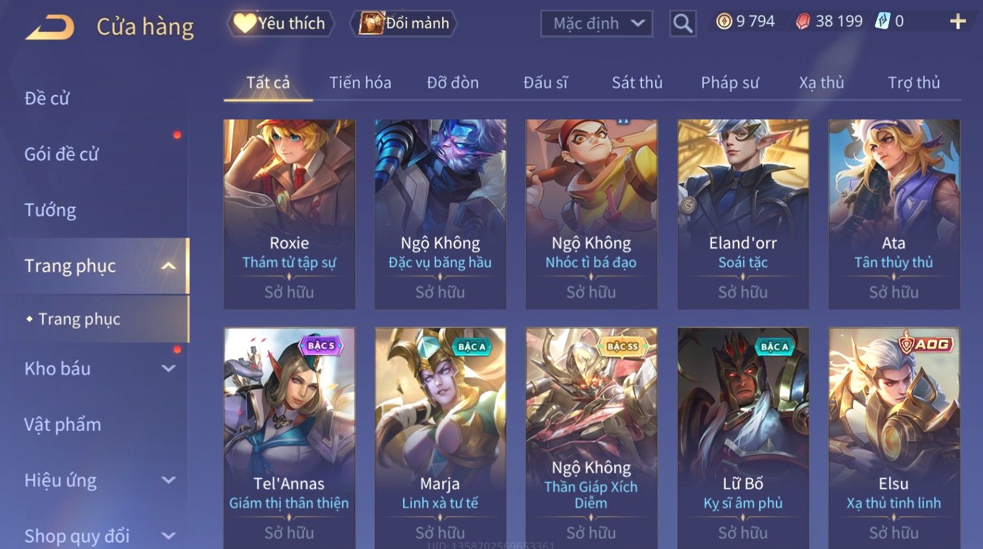Viewport: 983px width, 549px height.
Task: Switch to the Pháp sư tab
Action: (x=730, y=83)
